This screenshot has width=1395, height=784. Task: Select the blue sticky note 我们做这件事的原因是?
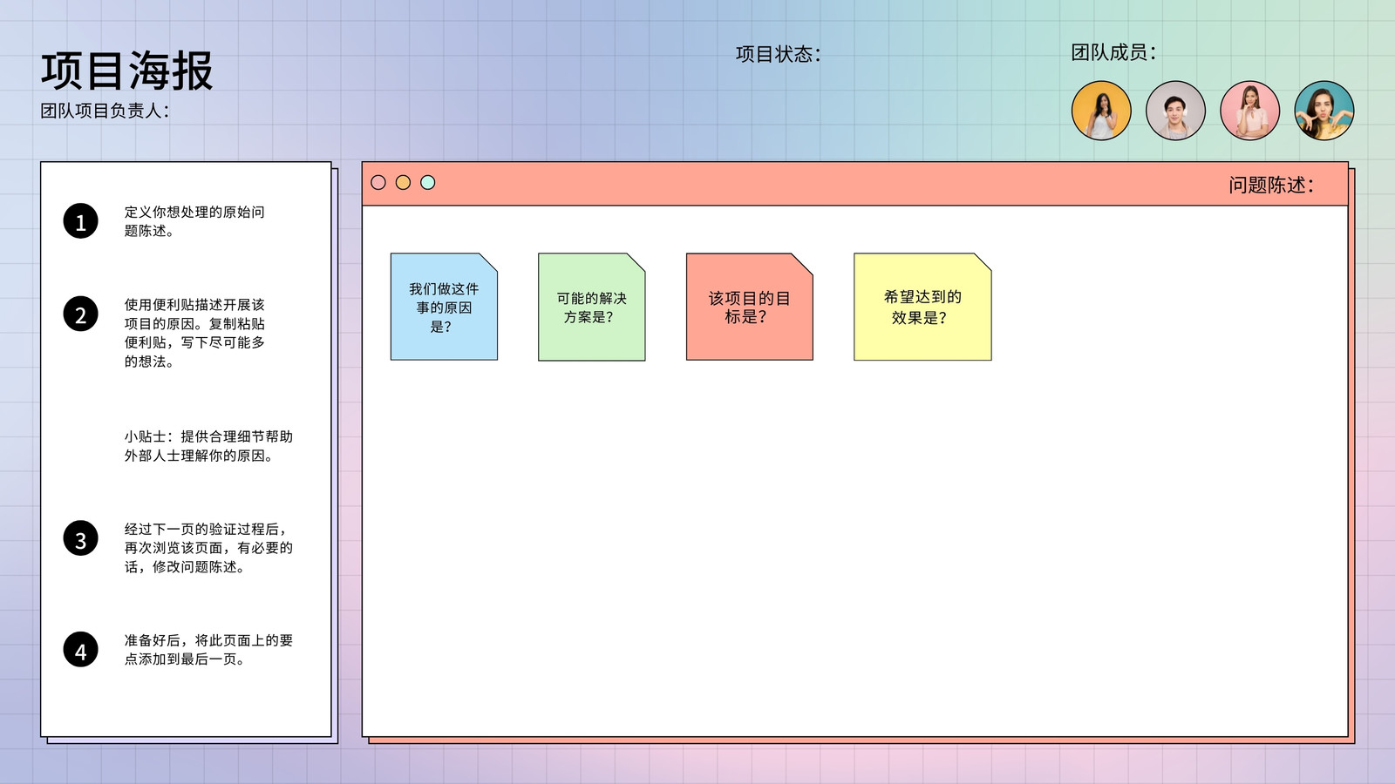pyautogui.click(x=444, y=307)
